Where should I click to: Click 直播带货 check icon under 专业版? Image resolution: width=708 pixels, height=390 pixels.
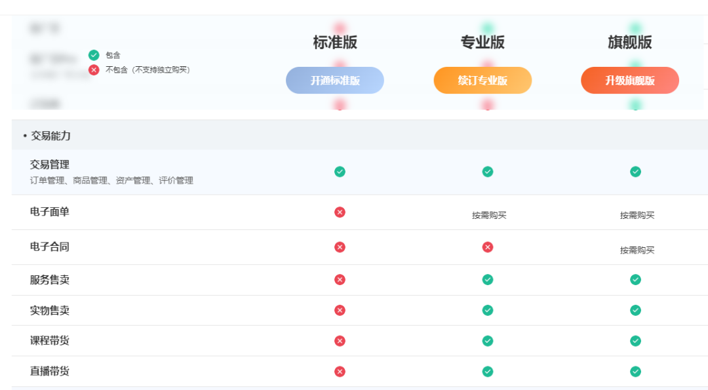coord(488,372)
